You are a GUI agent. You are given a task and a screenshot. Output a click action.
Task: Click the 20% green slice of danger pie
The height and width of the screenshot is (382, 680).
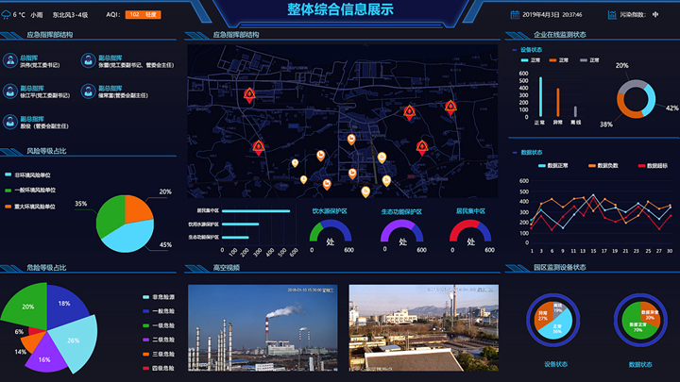pos(28,306)
